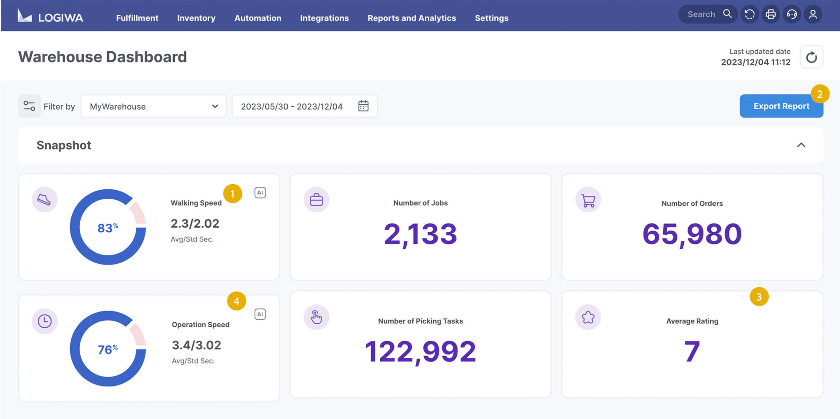Viewport: 840px width, 419px height.
Task: Collapse the Snapshot section
Action: (801, 145)
